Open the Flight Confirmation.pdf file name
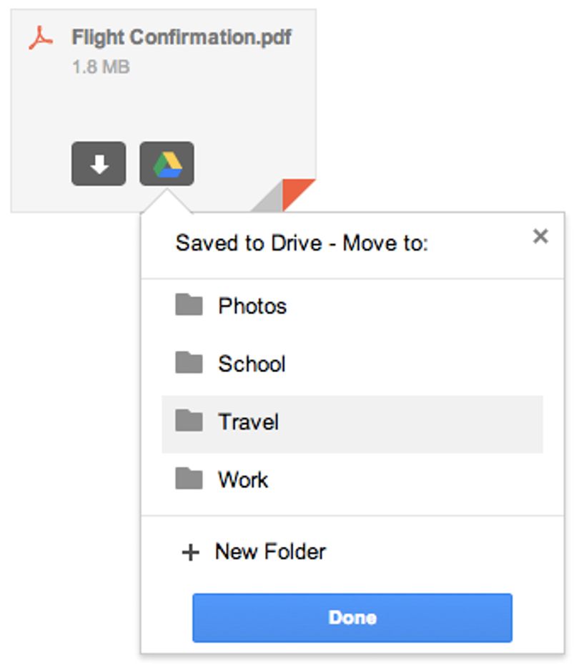The width and height of the screenshot is (579, 670). (182, 37)
